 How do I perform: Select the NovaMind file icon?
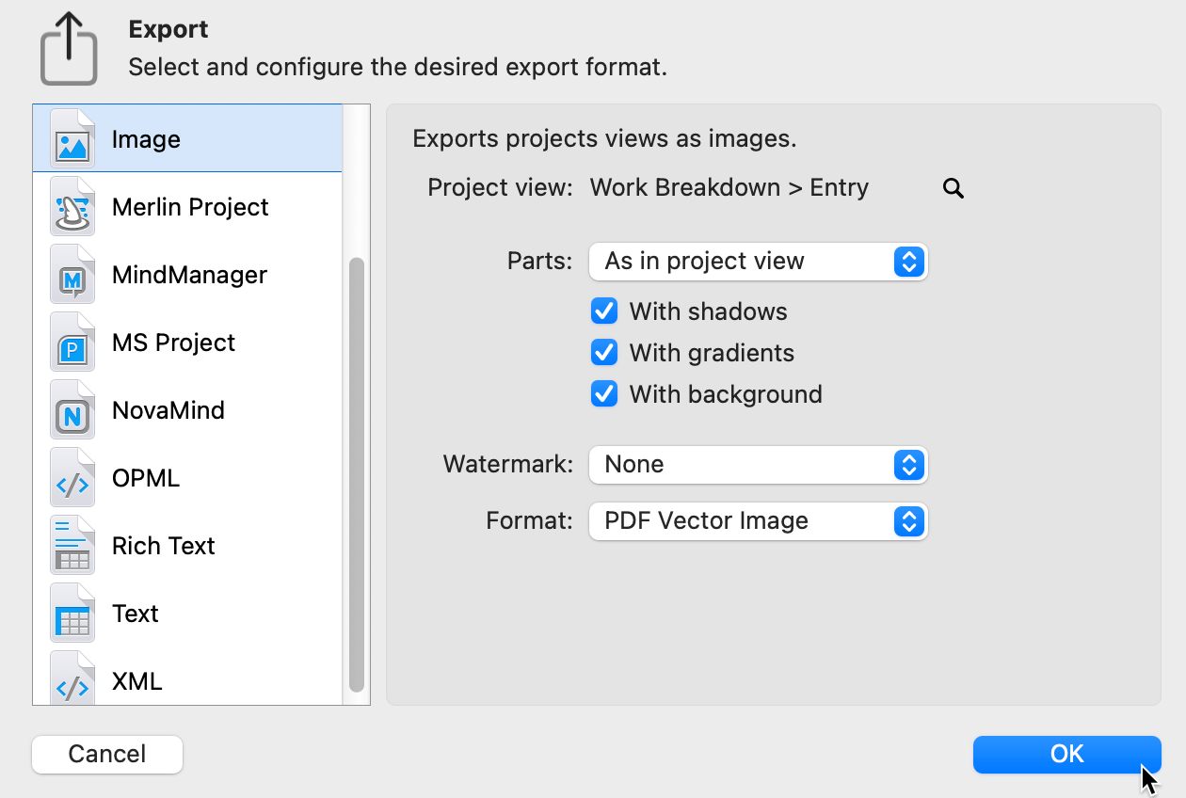(72, 411)
